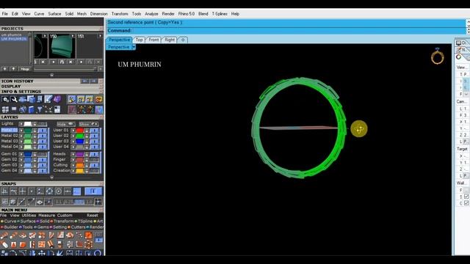Go forward in Icon History

click(x=93, y=81)
